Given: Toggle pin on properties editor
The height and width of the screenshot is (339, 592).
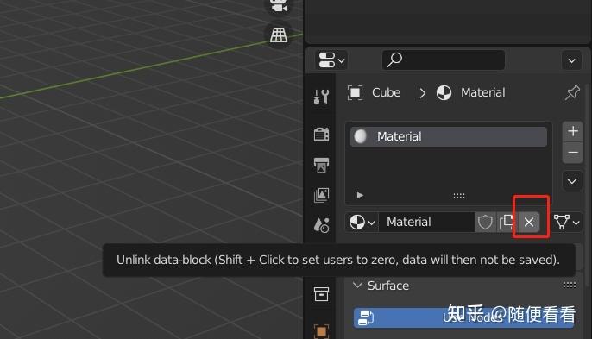Looking at the screenshot, I should click(x=572, y=92).
